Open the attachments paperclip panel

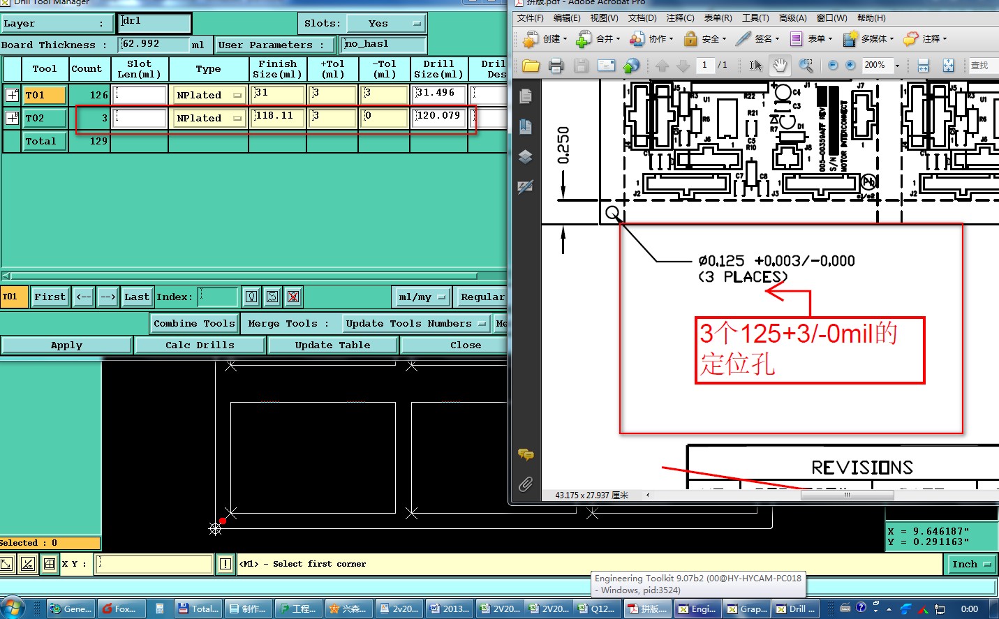(x=526, y=484)
